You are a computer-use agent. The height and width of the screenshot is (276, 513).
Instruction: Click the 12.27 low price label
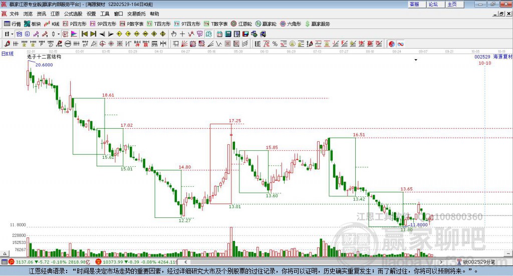click(x=184, y=220)
